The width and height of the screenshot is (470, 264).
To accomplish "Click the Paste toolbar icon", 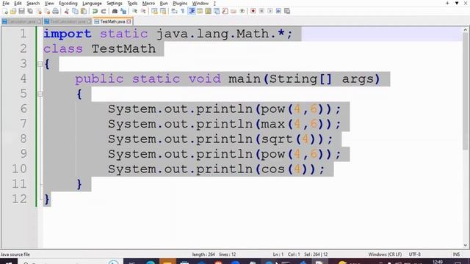I will 84,11.
